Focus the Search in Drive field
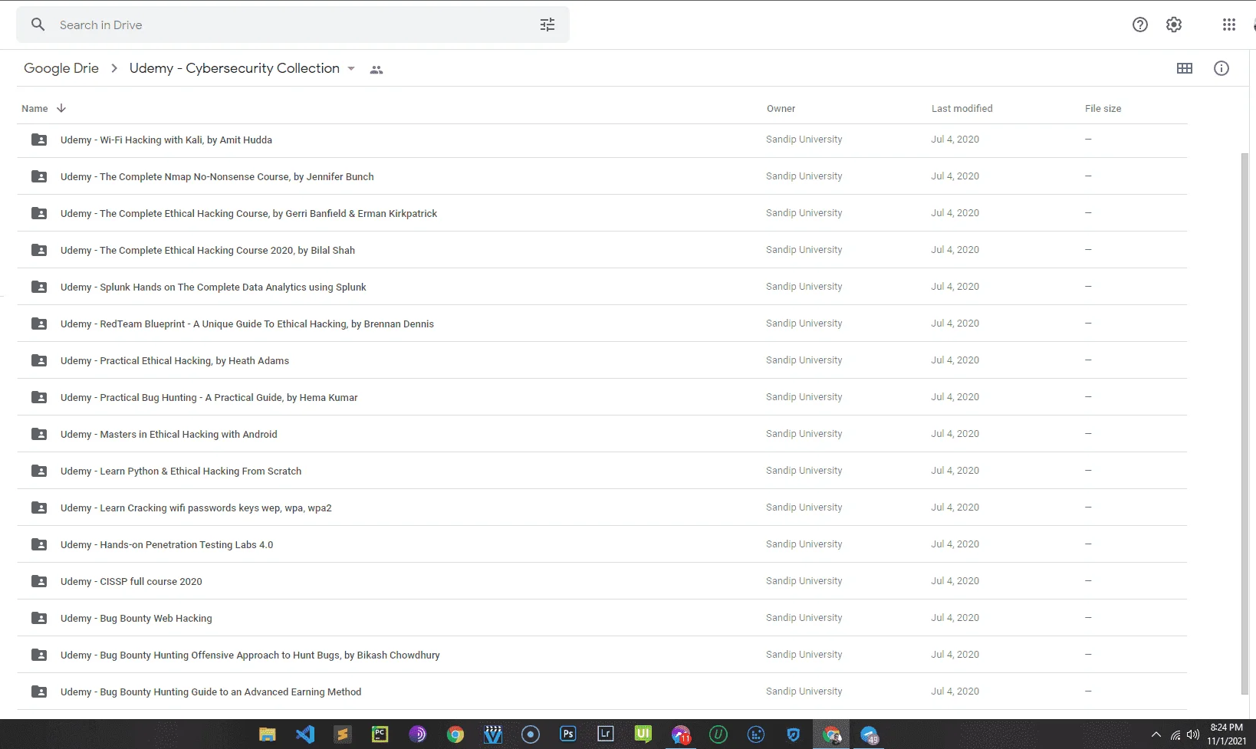Image resolution: width=1256 pixels, height=749 pixels. [293, 25]
